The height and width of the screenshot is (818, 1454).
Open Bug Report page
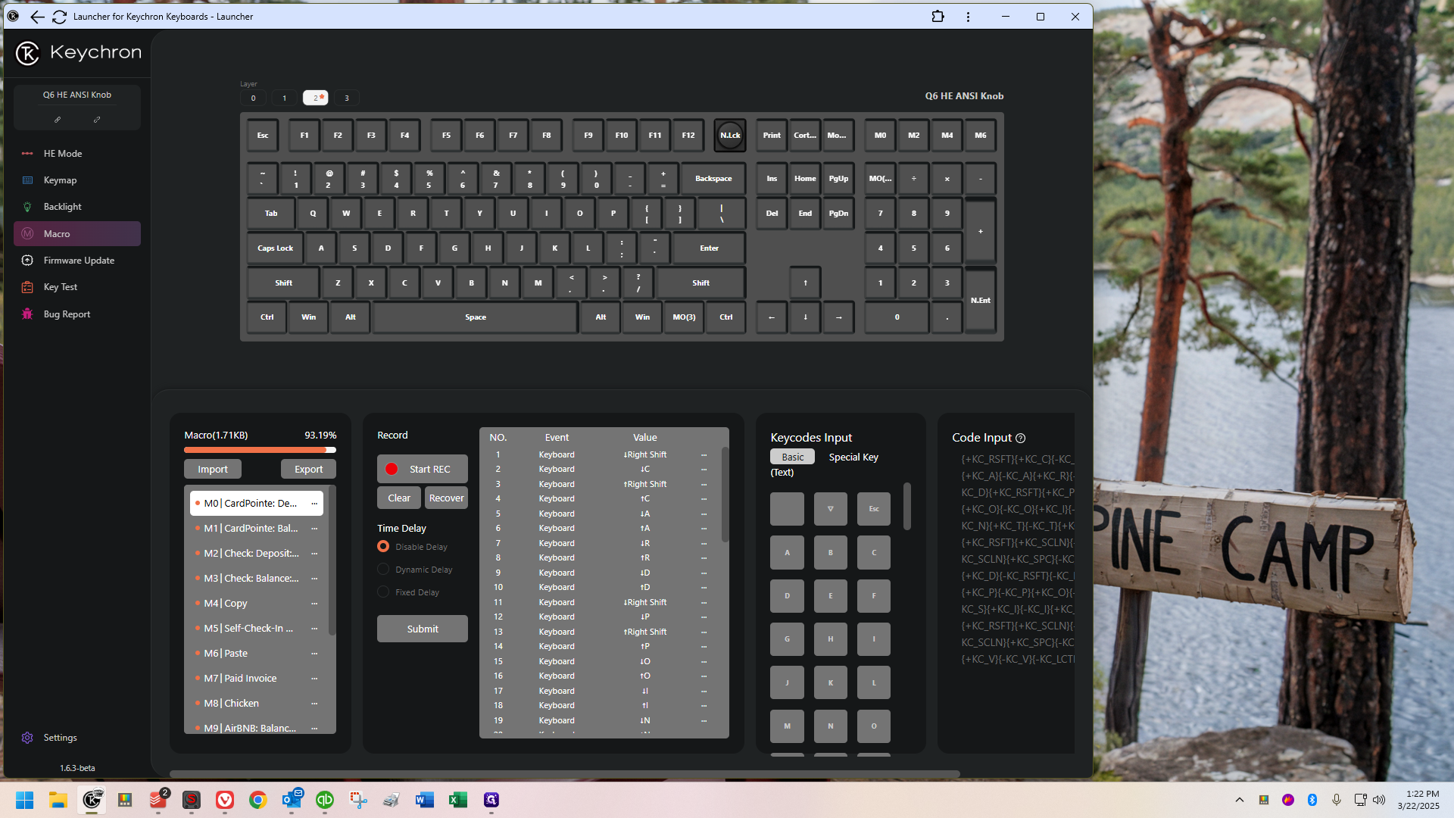[x=67, y=314]
